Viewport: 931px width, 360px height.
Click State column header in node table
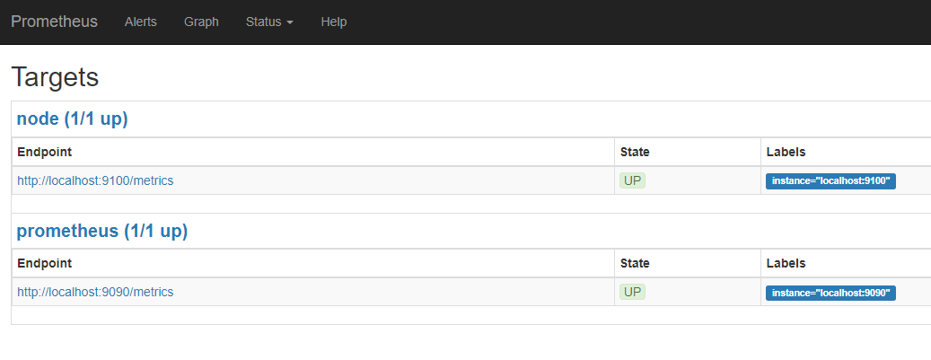[635, 152]
